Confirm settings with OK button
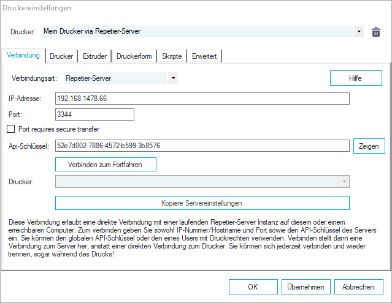 point(253,287)
